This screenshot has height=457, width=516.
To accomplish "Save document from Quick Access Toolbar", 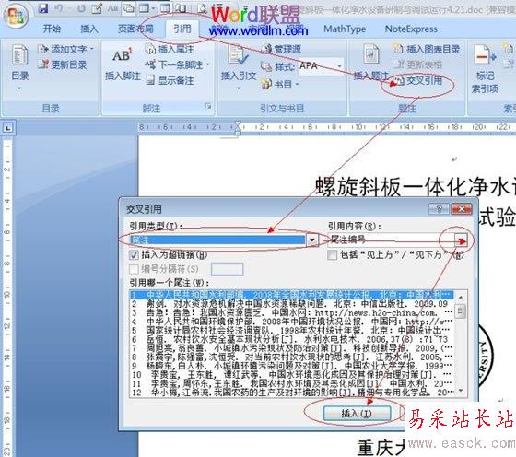I will pos(43,8).
